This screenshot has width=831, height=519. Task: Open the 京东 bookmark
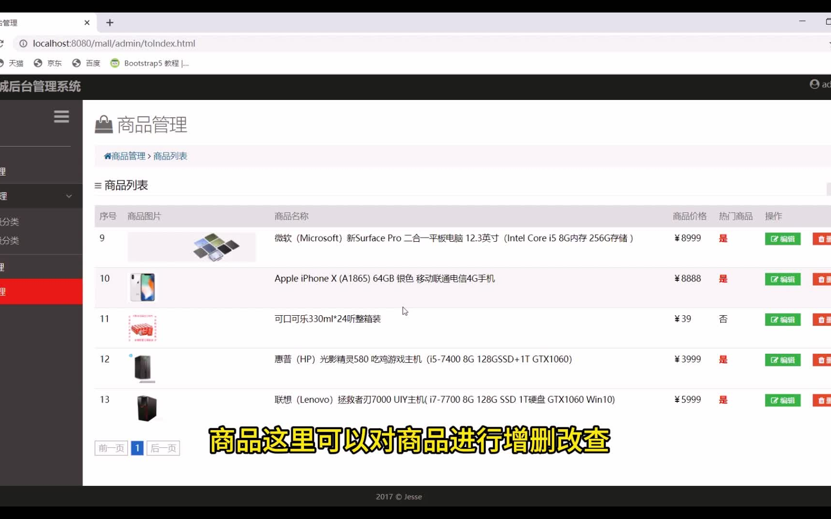point(48,63)
